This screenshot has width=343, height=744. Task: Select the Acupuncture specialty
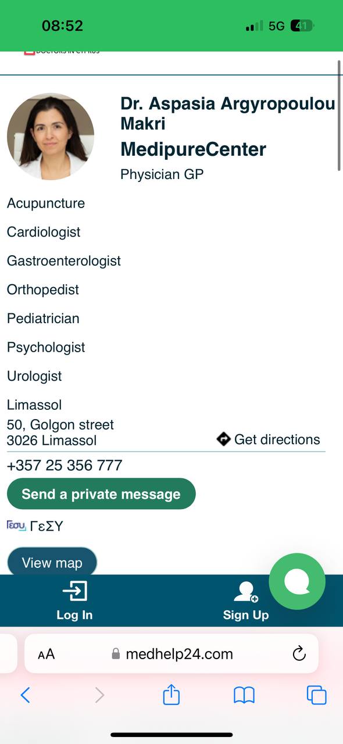(46, 203)
